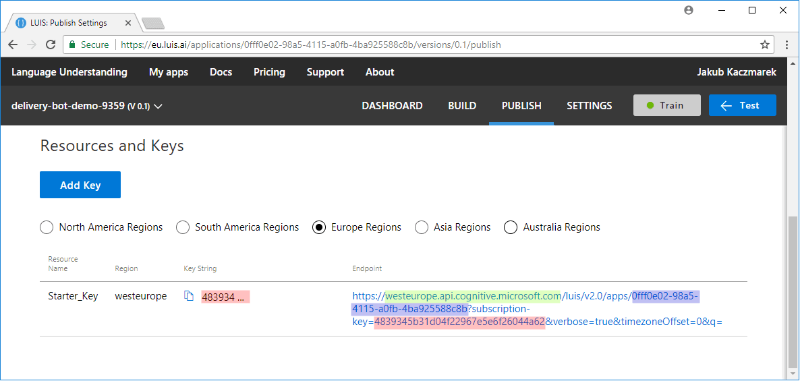Image resolution: width=800 pixels, height=381 pixels.
Task: Click the Key String column header
Action: (x=200, y=268)
